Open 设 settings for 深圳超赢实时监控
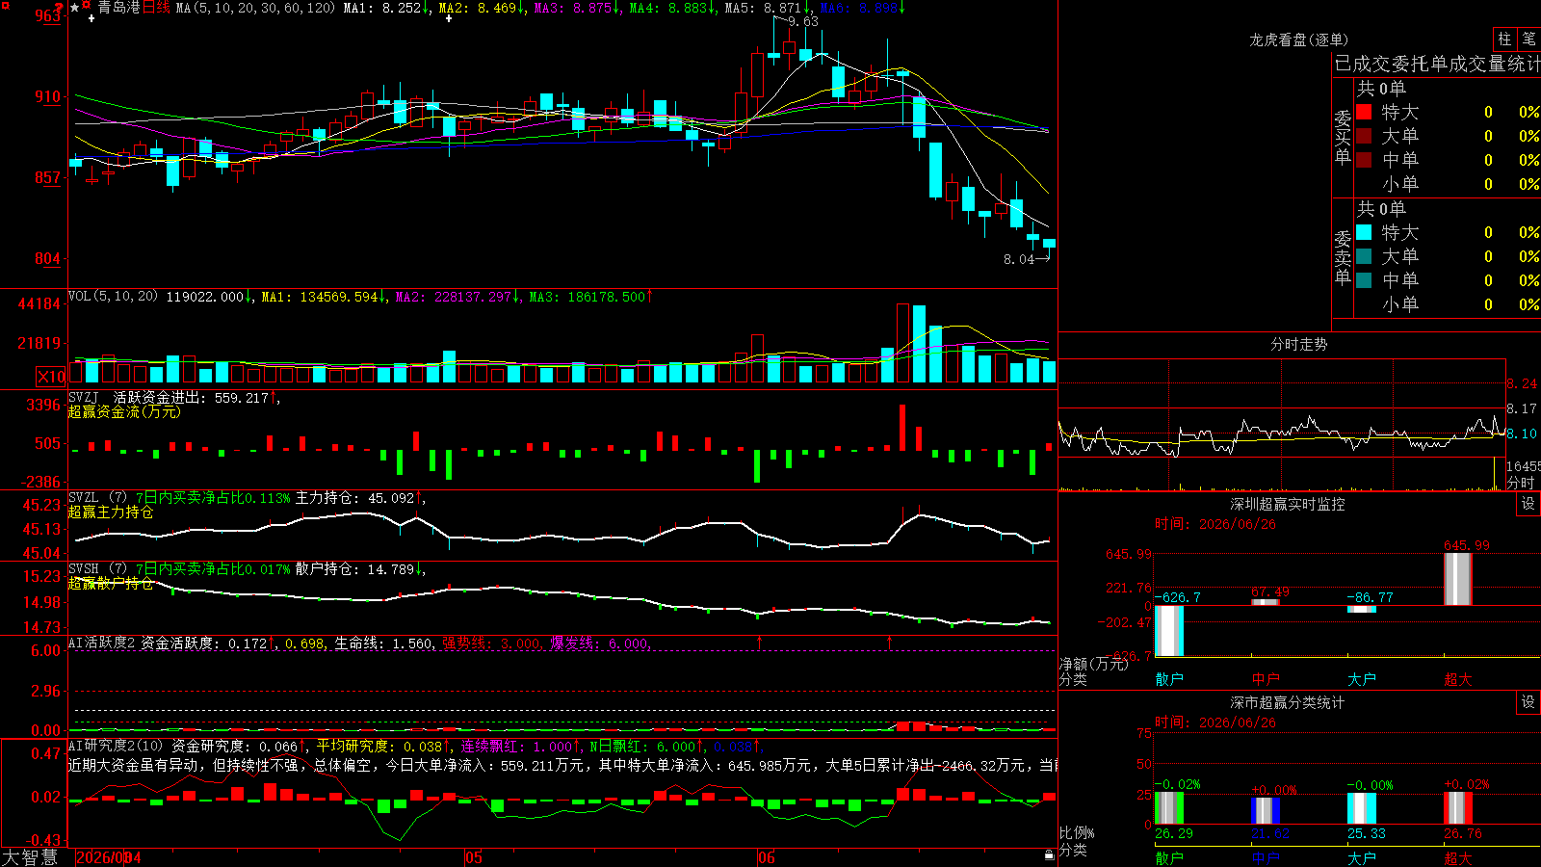 (1528, 504)
